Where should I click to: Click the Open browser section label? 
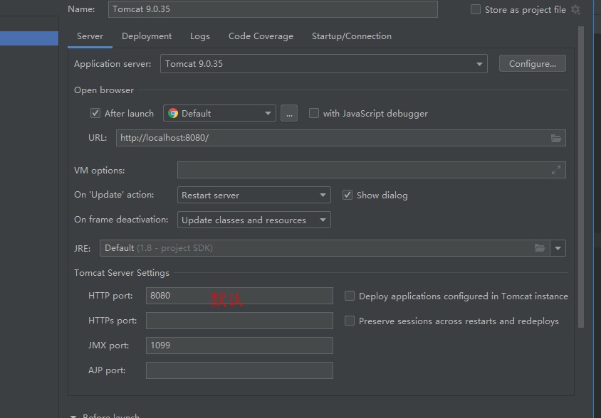click(x=104, y=90)
